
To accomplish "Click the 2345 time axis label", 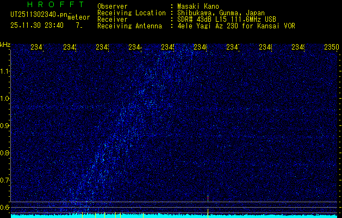I will point(167,47).
